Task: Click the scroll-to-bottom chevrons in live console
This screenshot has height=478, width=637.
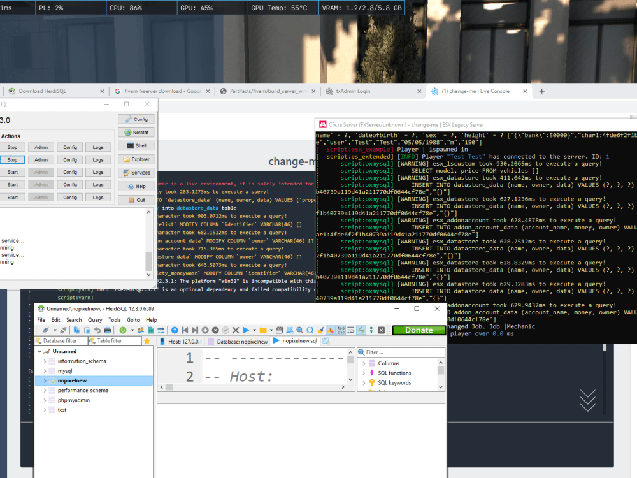Action: [587, 400]
